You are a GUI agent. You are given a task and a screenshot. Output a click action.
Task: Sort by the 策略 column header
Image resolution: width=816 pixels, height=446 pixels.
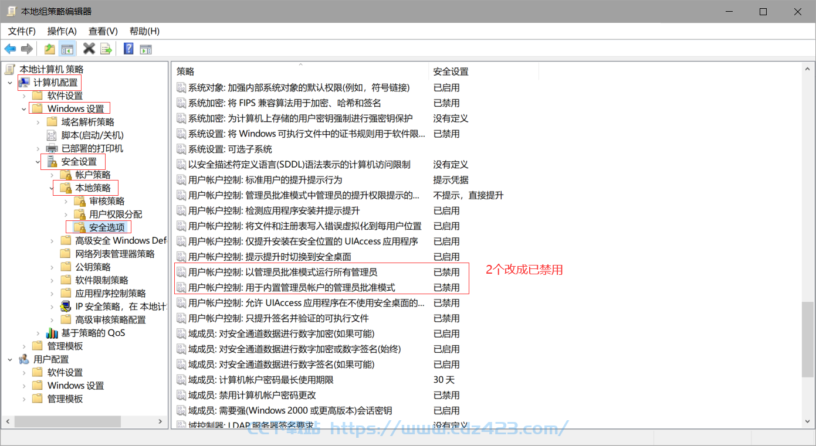pos(300,72)
